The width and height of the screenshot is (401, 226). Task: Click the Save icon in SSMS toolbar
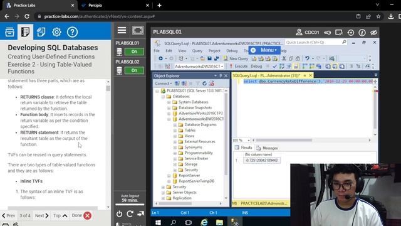(209, 58)
